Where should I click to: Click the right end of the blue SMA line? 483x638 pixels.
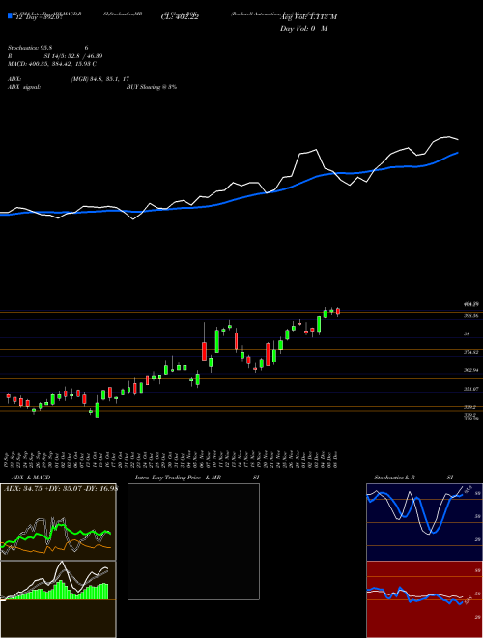point(458,153)
